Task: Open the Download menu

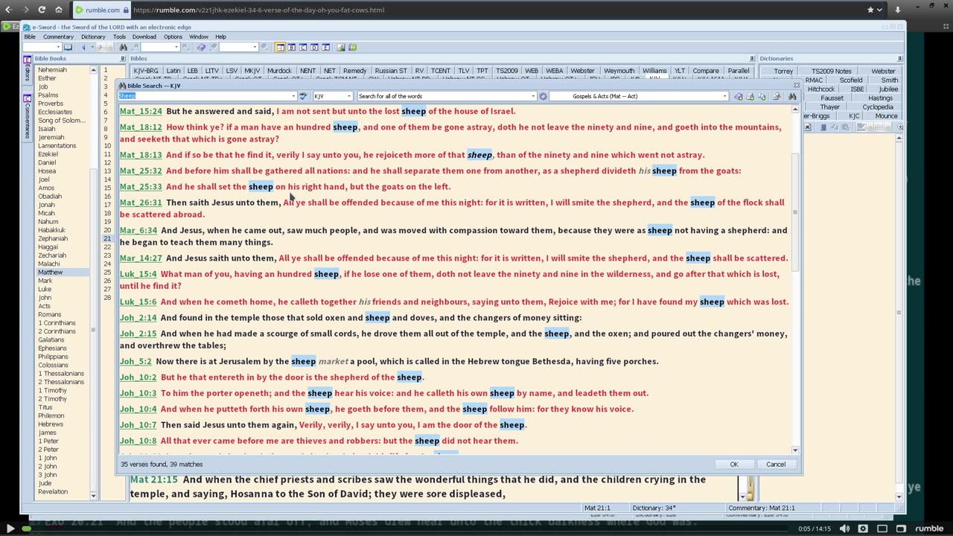Action: [144, 36]
